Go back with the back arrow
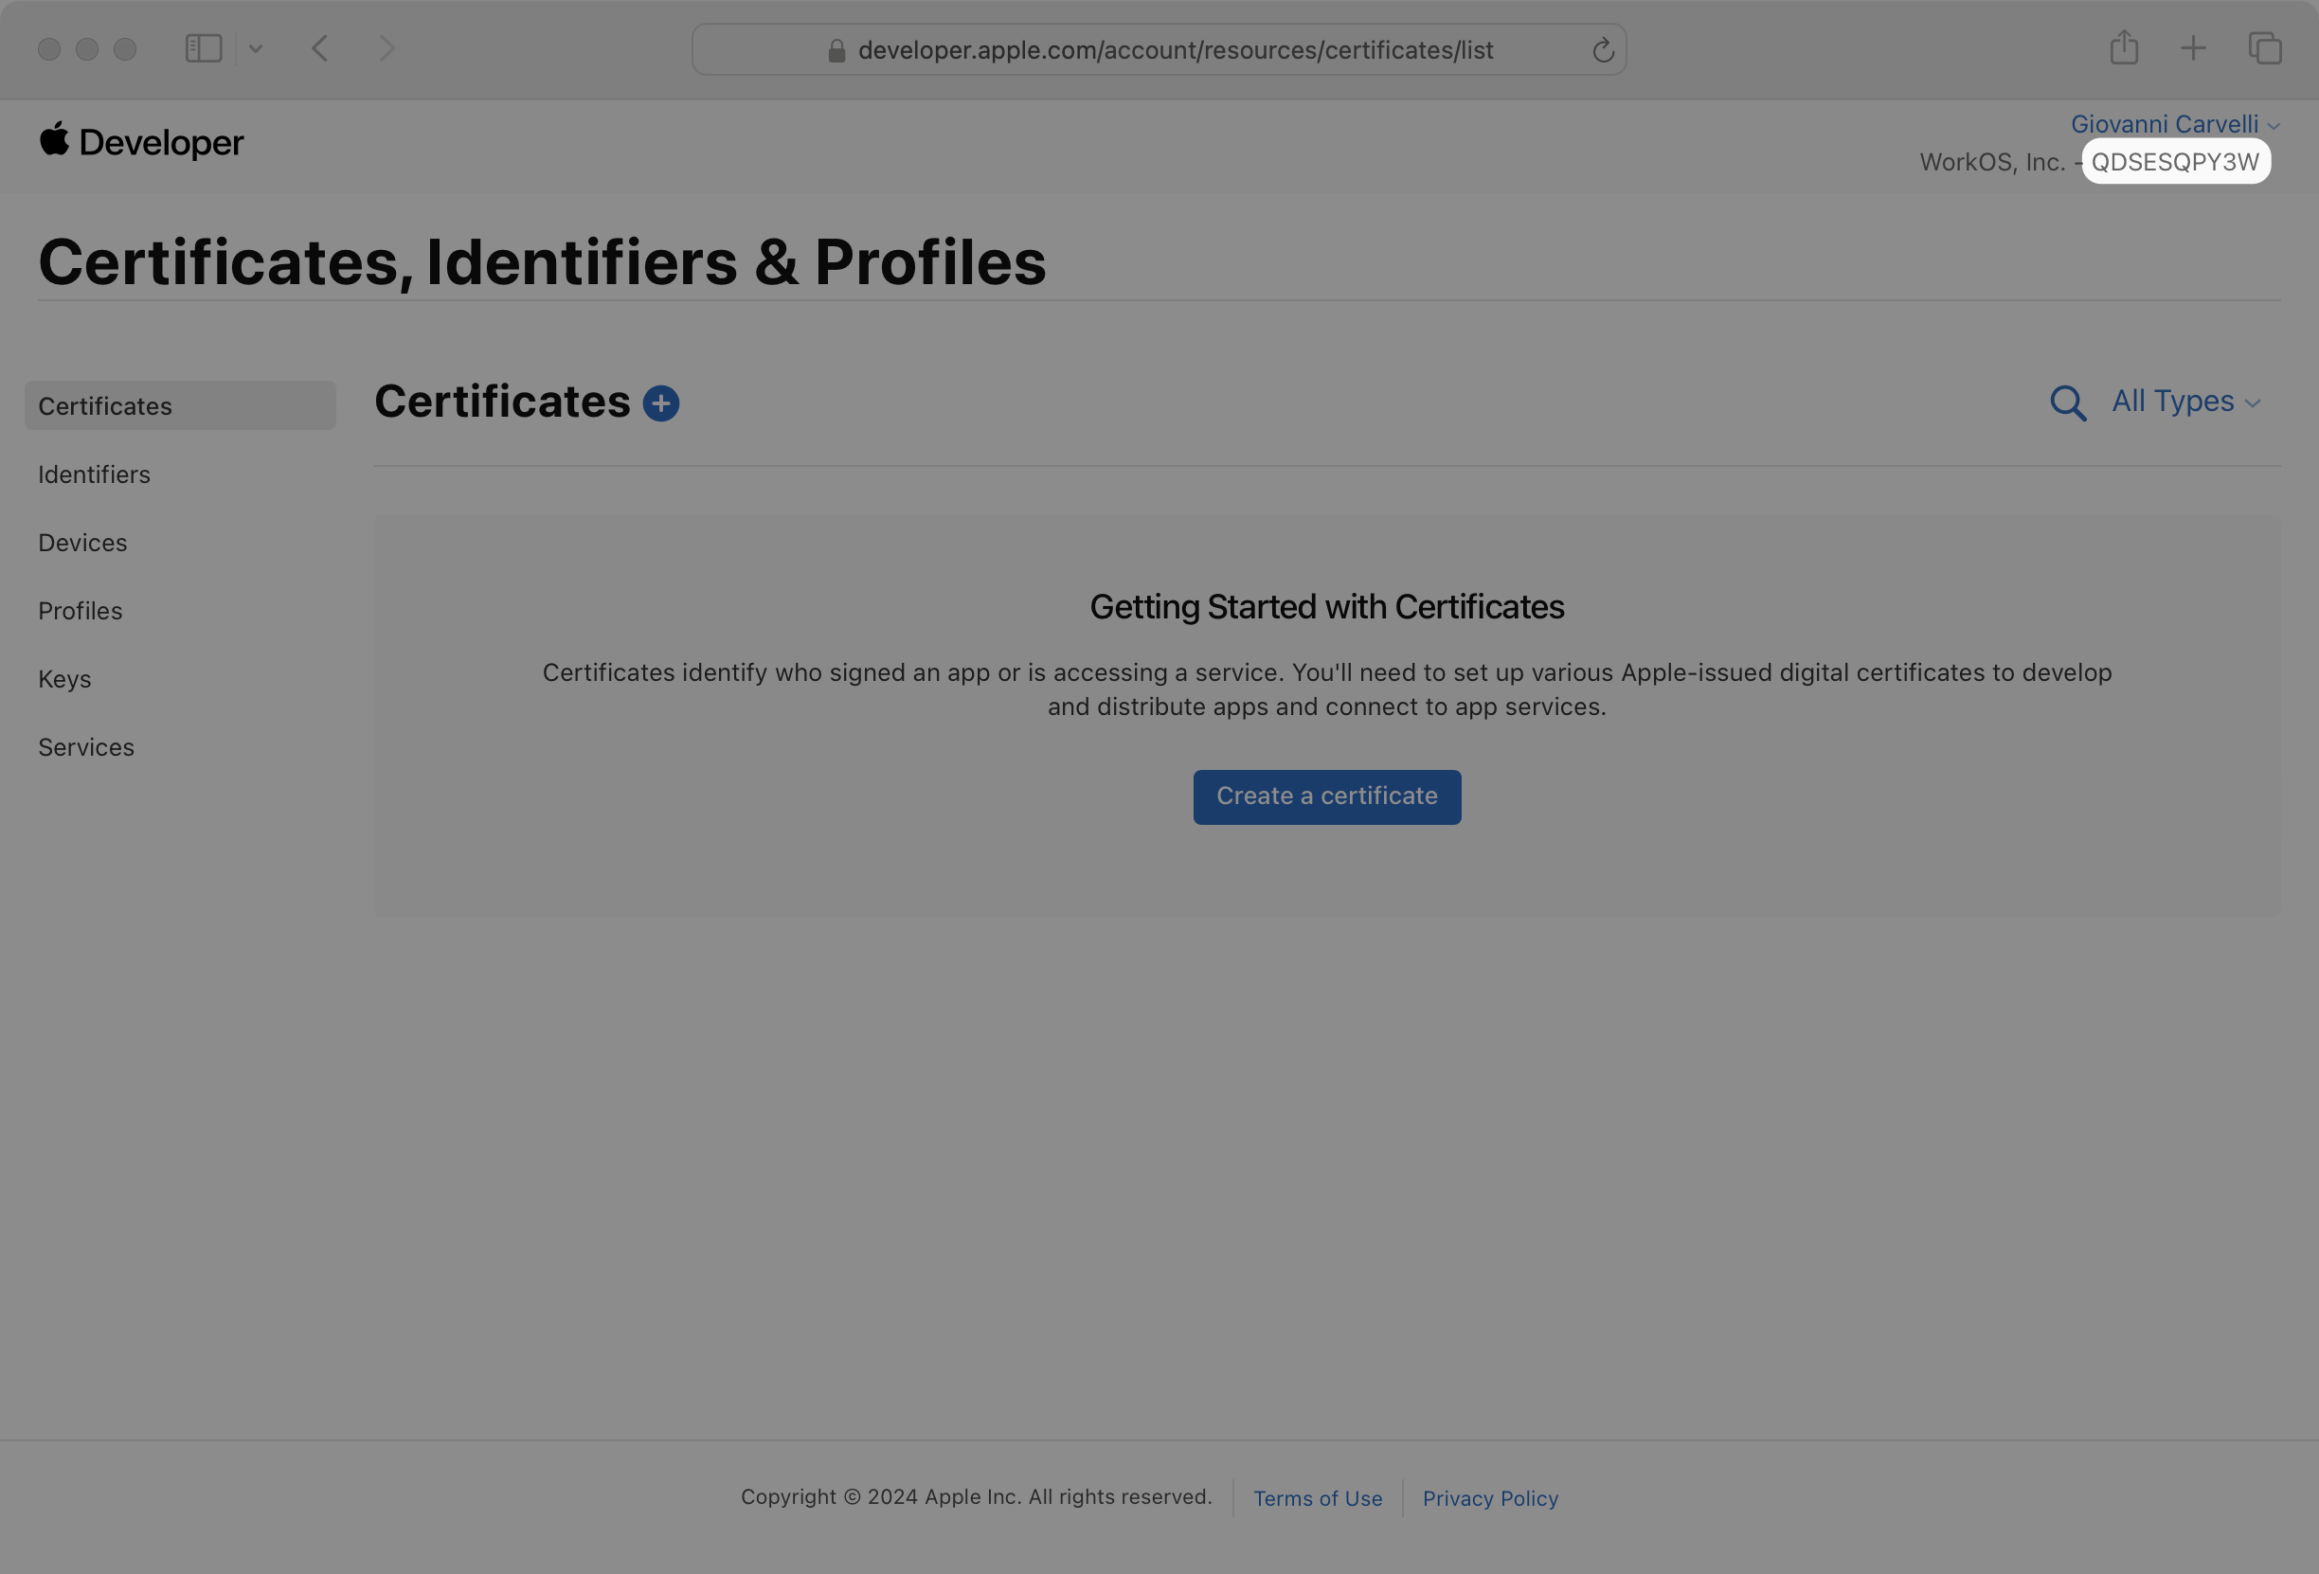 coord(320,48)
